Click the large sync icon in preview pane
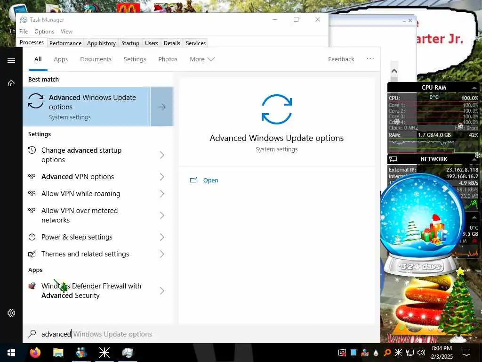The width and height of the screenshot is (482, 362). click(277, 109)
